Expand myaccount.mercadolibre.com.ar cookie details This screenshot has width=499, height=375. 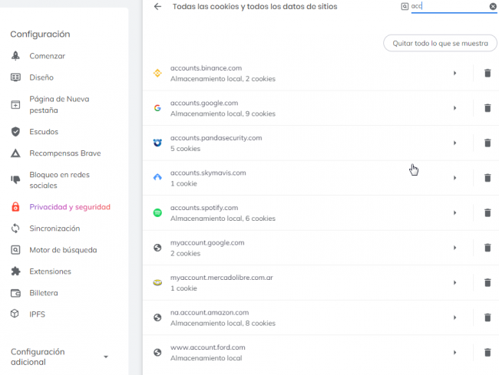pos(454,282)
